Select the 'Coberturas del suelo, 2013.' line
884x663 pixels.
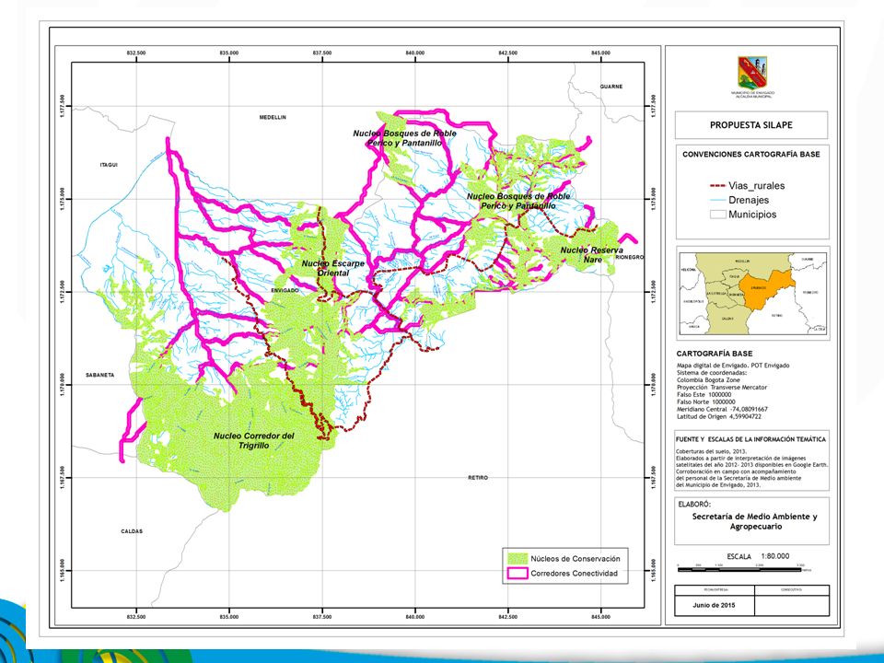pyautogui.click(x=711, y=451)
